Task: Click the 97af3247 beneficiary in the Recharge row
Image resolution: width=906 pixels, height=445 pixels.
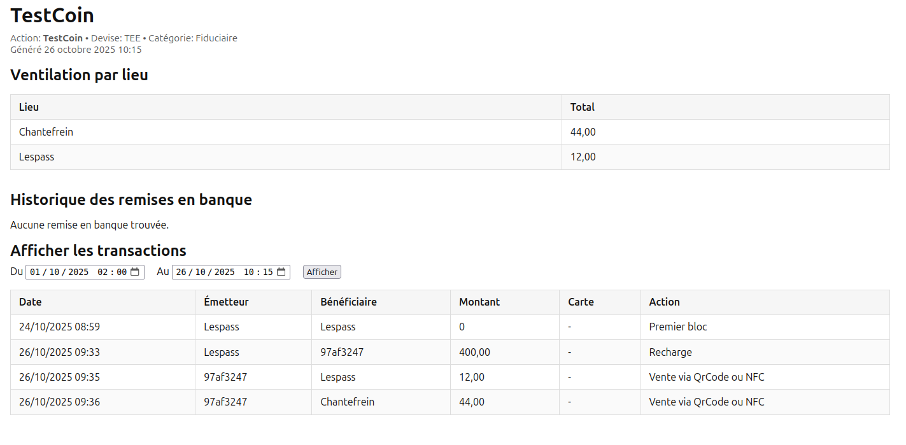Action: pos(342,352)
